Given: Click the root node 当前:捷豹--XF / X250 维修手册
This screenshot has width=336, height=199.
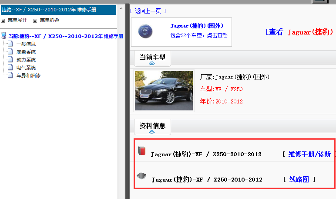Looking at the screenshot, I should point(66,36).
